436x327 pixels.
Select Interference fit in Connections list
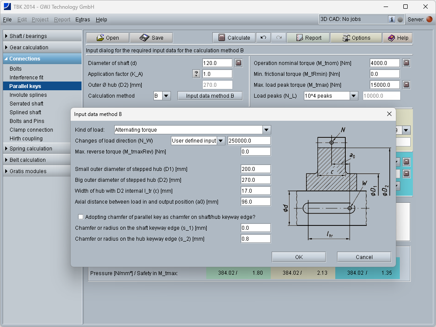coord(27,78)
